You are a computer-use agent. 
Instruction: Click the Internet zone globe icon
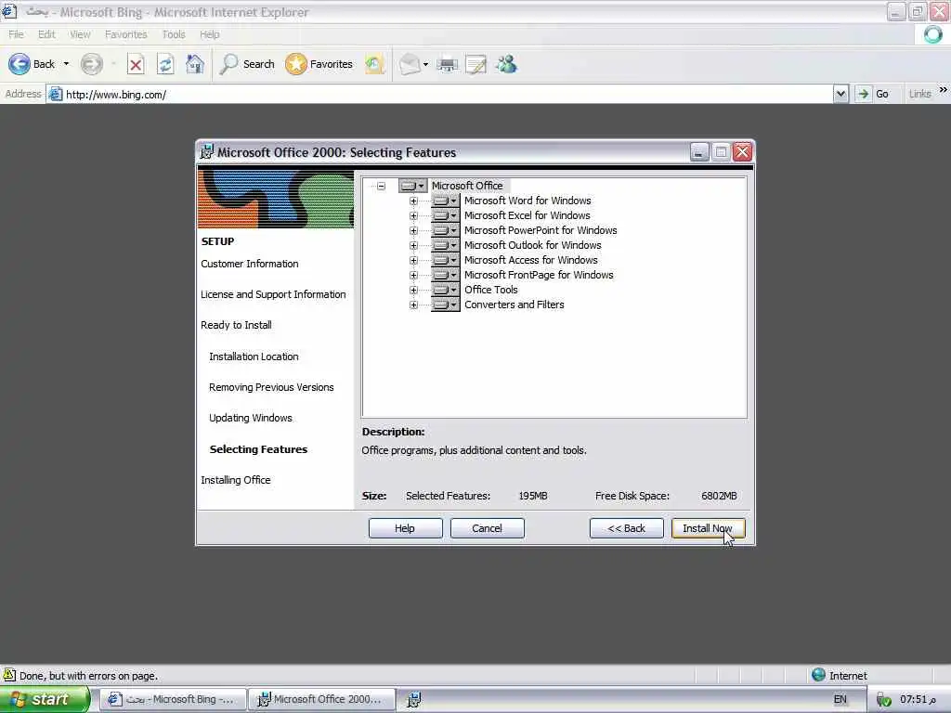pyautogui.click(x=819, y=675)
